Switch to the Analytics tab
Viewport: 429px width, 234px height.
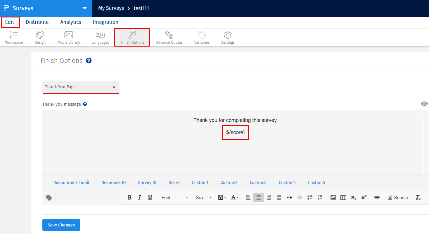(71, 22)
